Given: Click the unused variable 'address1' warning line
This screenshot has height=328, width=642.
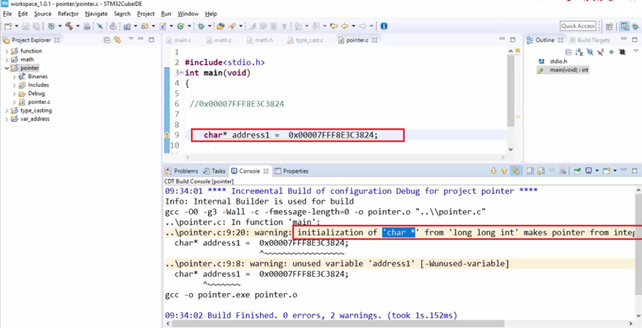Looking at the screenshot, I should (x=337, y=264).
